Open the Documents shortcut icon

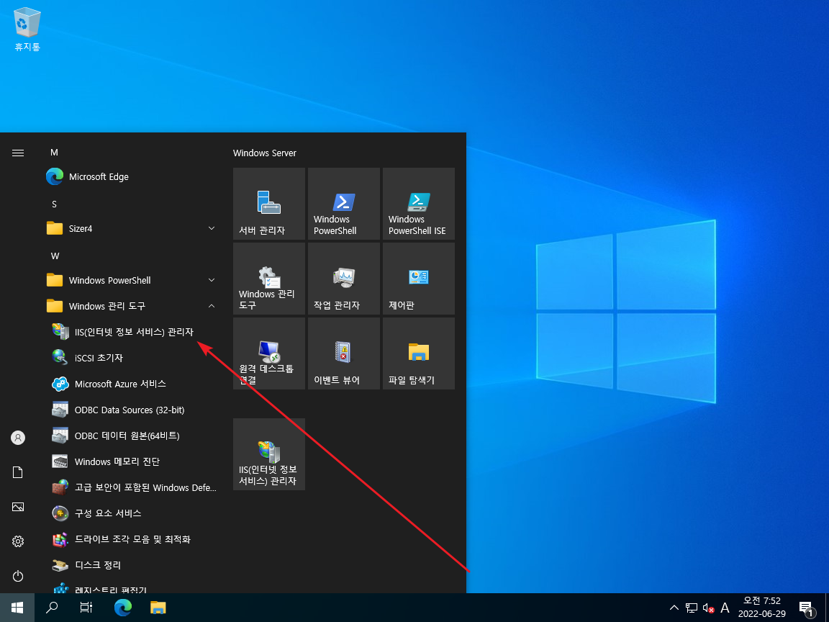click(x=18, y=472)
